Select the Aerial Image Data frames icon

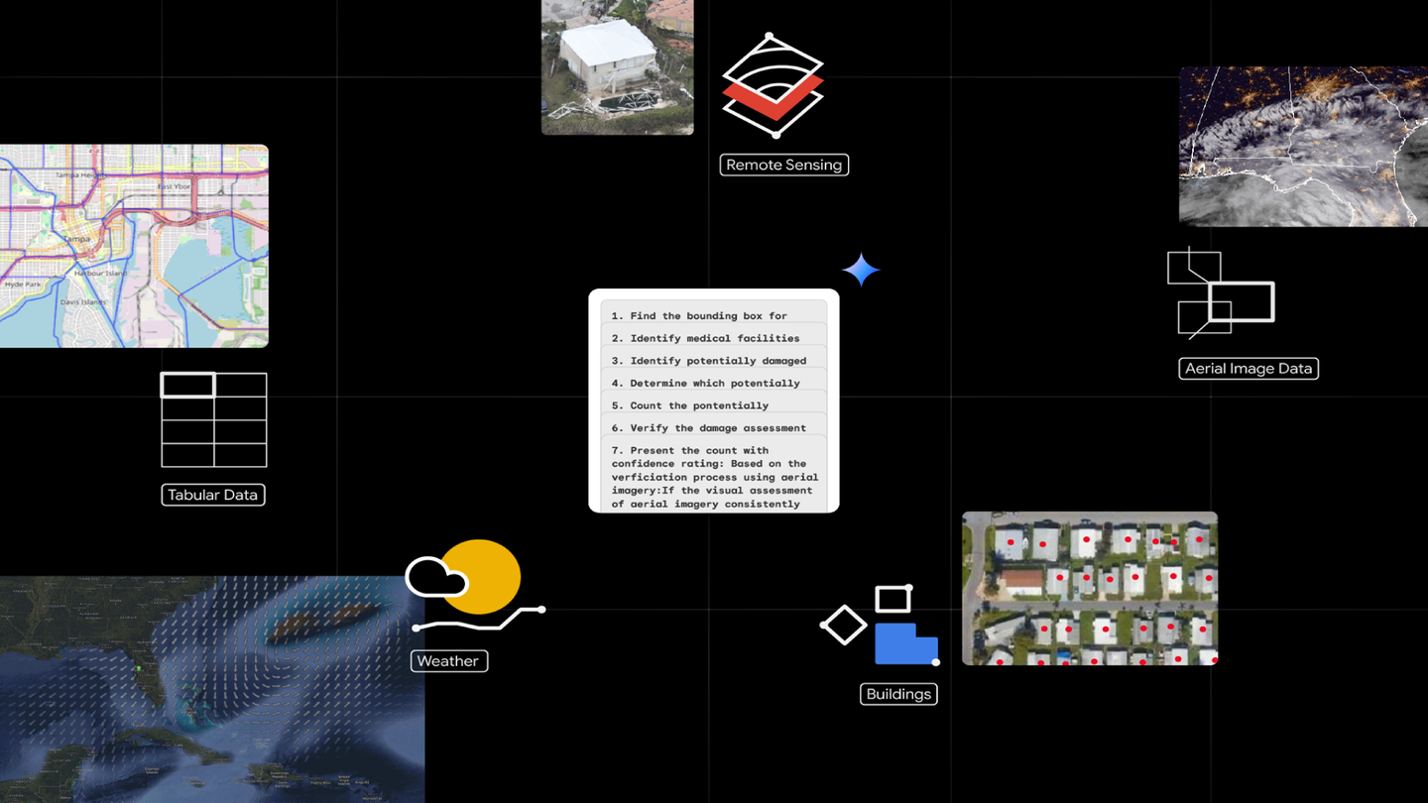(x=1222, y=294)
